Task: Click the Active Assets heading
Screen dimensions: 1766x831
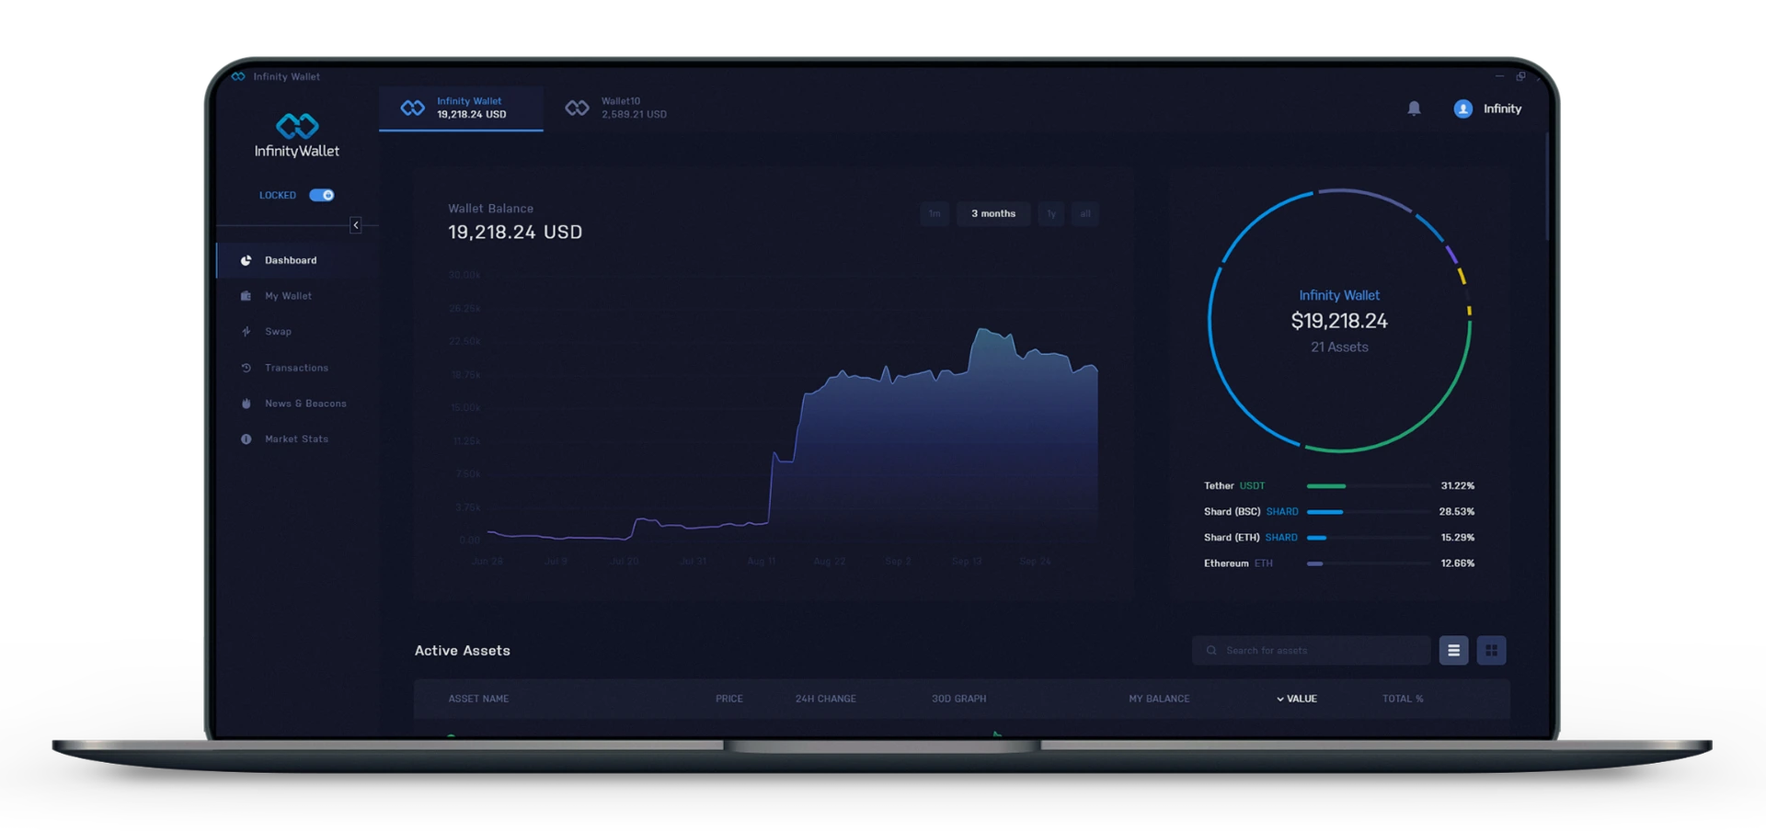Action: coord(462,651)
